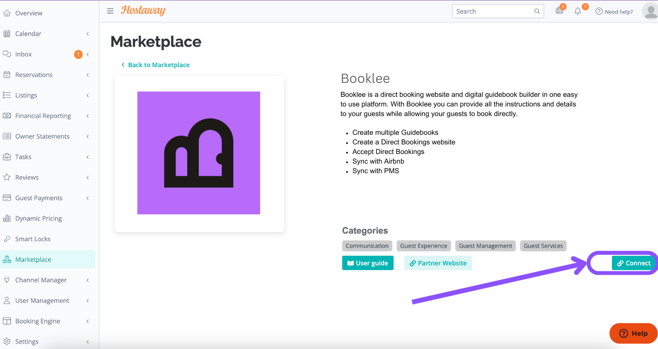
Task: Click the Reservations calendar-check icon
Action: point(7,75)
